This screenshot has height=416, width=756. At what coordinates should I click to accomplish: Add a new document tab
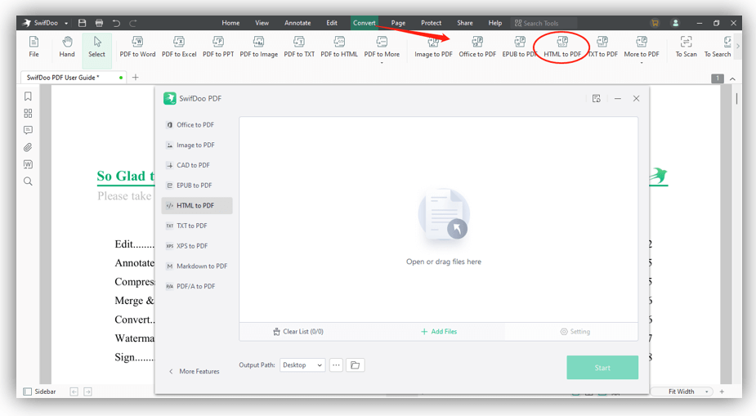coord(136,77)
